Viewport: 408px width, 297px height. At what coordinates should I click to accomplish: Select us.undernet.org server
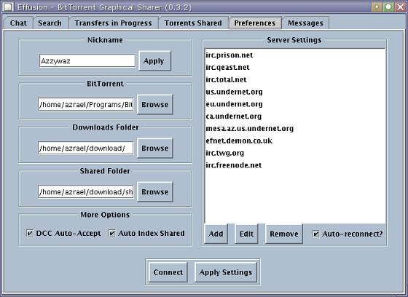tap(295, 92)
